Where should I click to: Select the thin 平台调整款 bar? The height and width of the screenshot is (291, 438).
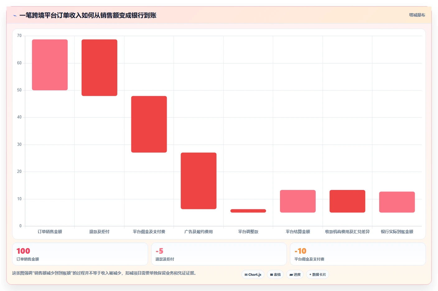pyautogui.click(x=248, y=211)
